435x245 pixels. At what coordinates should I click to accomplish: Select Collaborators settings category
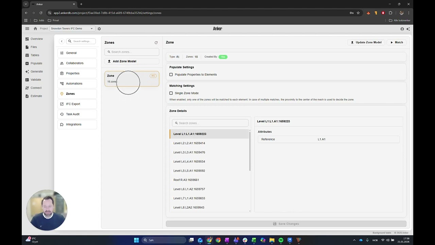pos(77,63)
